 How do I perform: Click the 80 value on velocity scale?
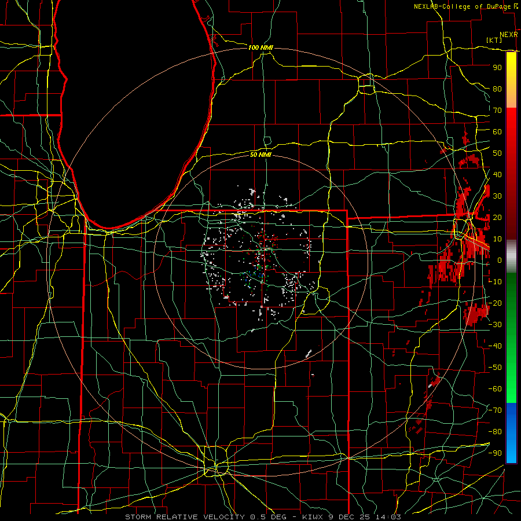497,89
